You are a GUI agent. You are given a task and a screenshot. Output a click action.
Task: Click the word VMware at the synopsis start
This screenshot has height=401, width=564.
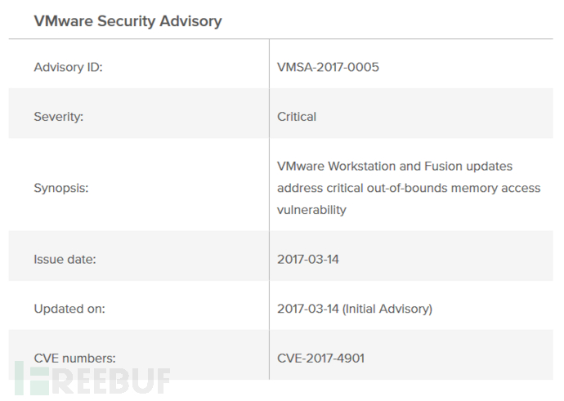(x=301, y=167)
